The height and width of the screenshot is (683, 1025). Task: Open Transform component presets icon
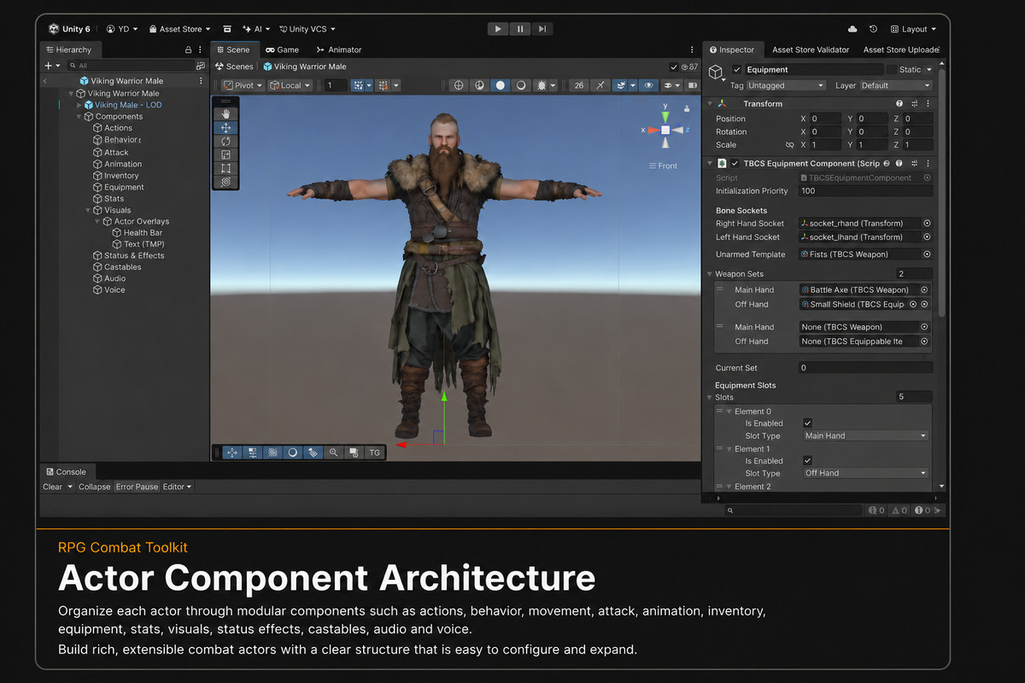click(x=915, y=103)
